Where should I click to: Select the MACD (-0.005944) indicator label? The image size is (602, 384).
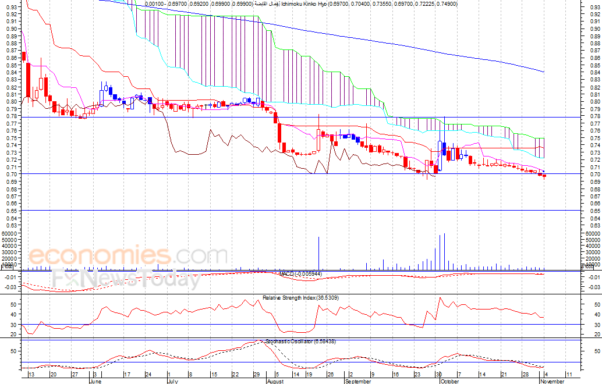pos(300,274)
